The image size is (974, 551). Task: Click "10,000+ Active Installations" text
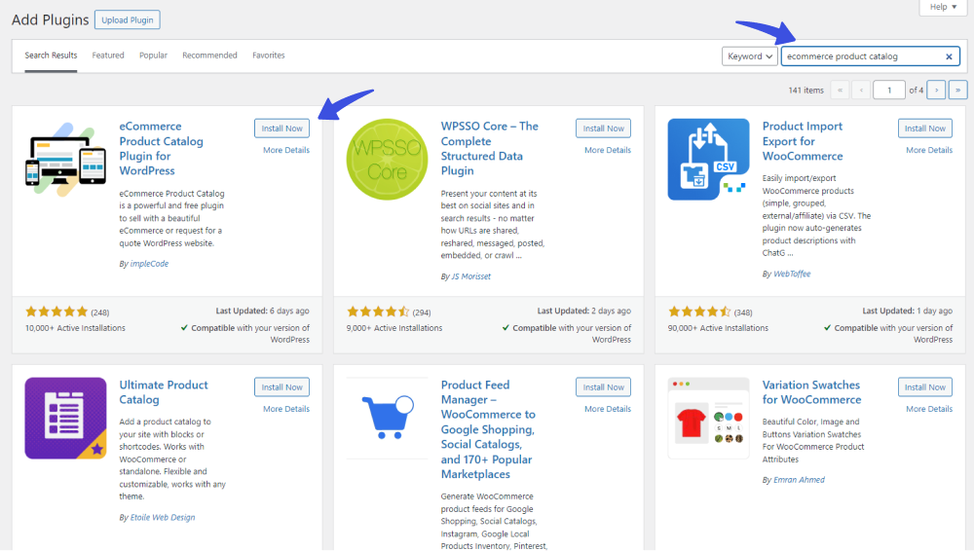pos(75,328)
